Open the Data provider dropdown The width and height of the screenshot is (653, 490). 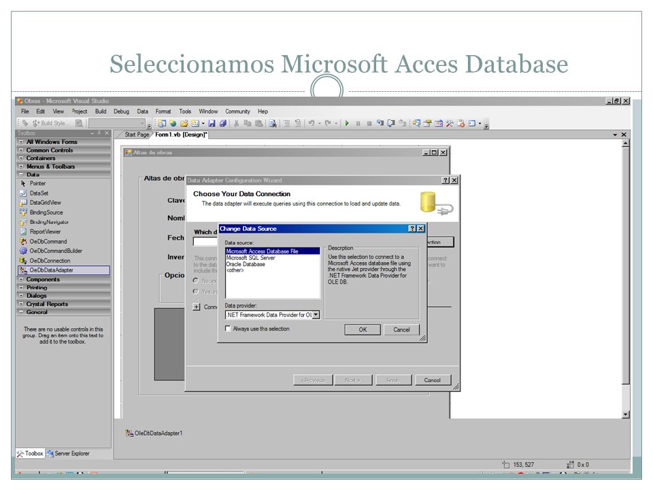tap(316, 315)
